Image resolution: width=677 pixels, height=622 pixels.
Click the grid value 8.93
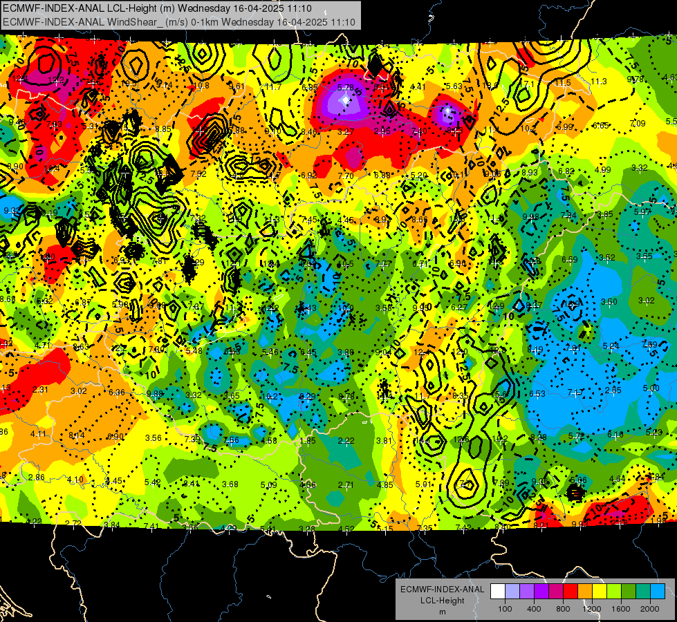[x=529, y=173]
